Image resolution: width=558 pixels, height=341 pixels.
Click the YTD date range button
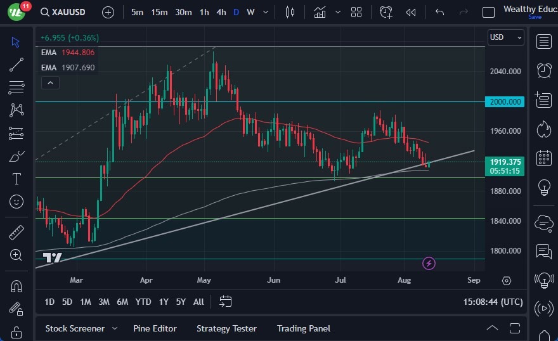(143, 302)
